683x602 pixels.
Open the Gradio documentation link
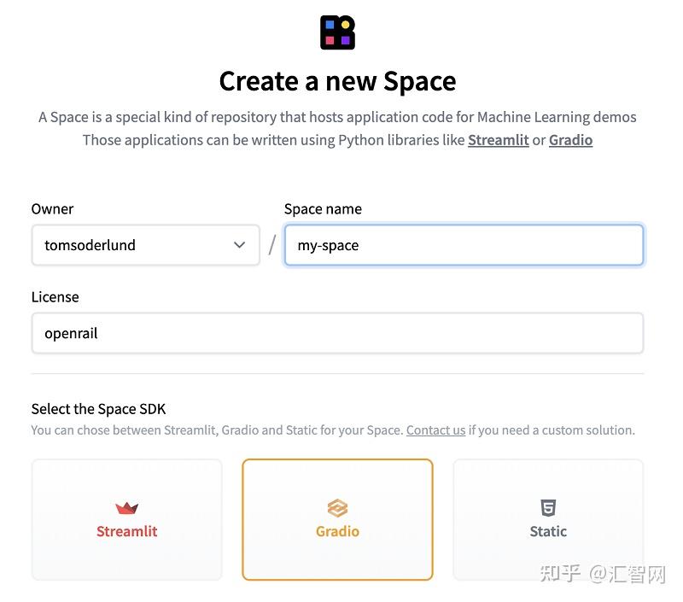pyautogui.click(x=570, y=139)
